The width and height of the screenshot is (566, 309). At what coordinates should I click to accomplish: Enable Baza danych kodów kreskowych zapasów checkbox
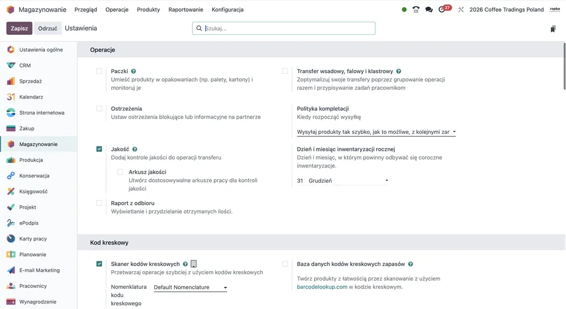pos(285,264)
